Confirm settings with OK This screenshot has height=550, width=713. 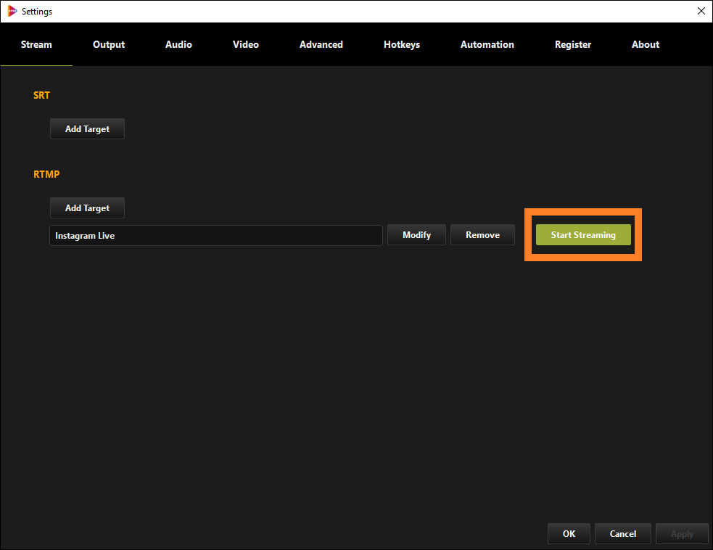569,533
